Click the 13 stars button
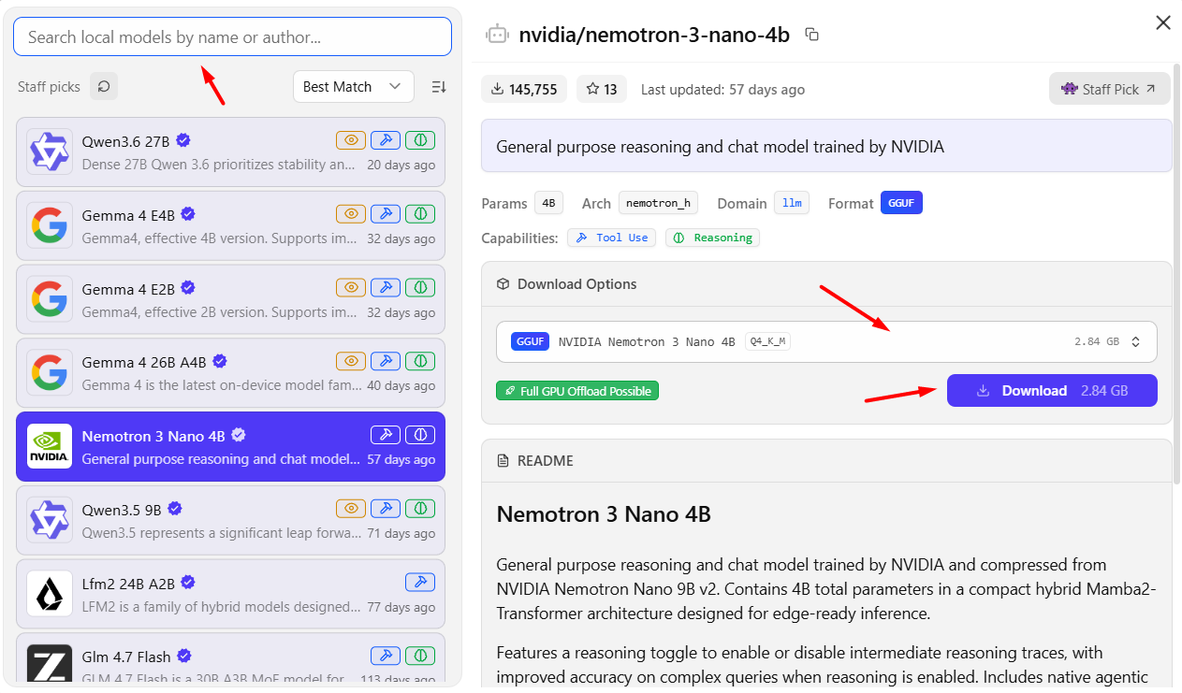Screen dimensions: 1182x693 (602, 89)
